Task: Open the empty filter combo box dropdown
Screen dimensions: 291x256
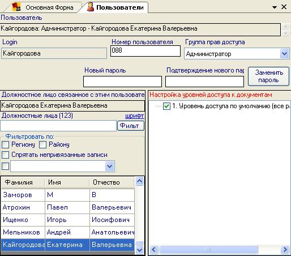Action: (110, 167)
